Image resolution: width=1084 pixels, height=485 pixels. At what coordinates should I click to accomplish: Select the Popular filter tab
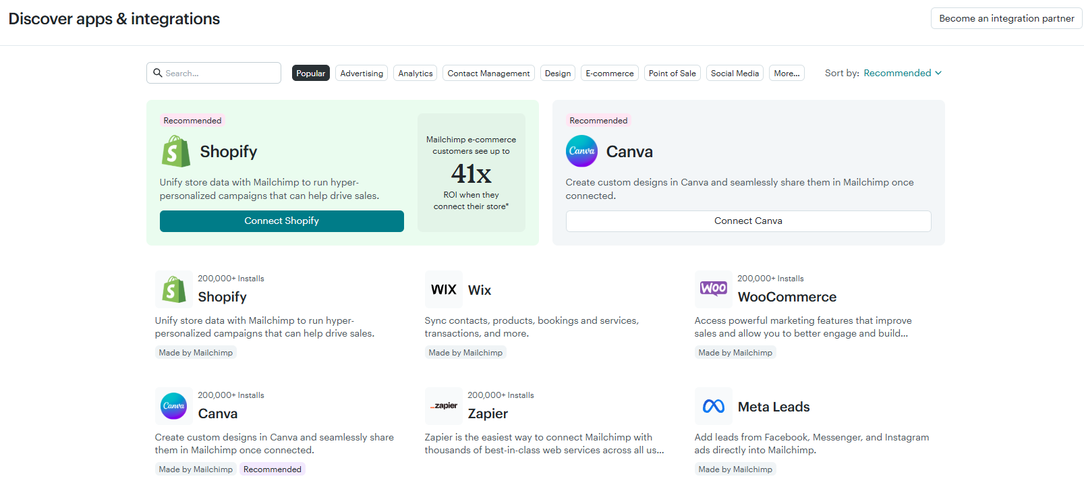(x=311, y=73)
